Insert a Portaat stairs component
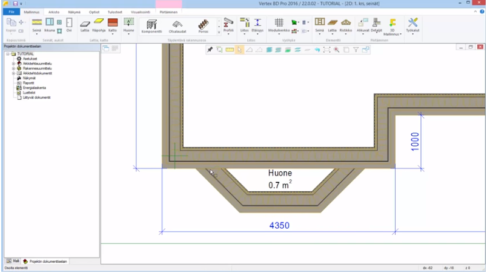 tap(203, 24)
